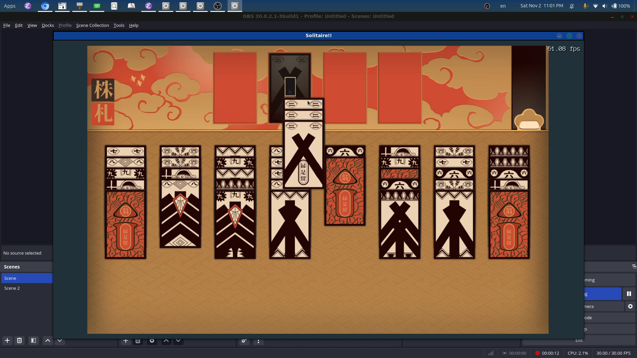Viewport: 637px width, 358px height.
Task: Click the microphone indicator in the top bar
Action: tap(585, 6)
